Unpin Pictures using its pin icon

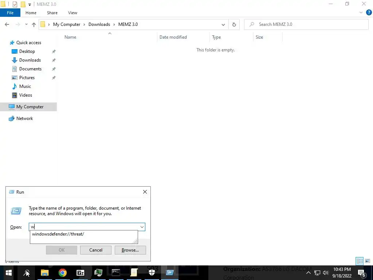54,78
